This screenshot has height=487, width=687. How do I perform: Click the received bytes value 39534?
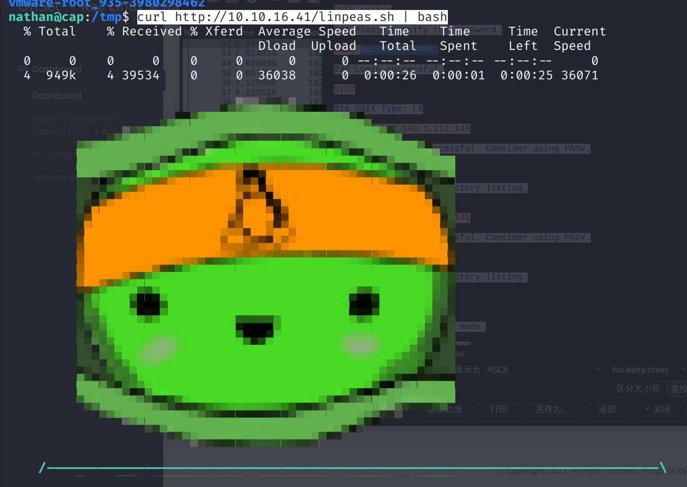point(141,75)
